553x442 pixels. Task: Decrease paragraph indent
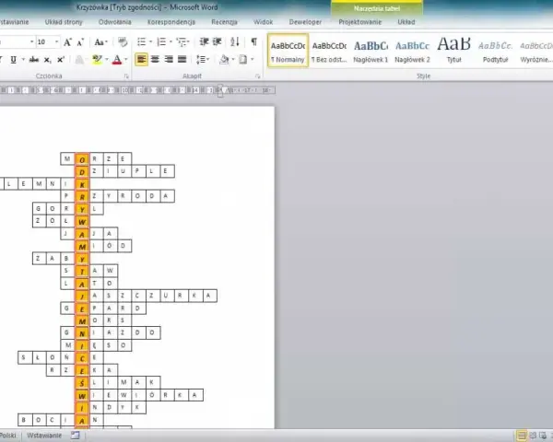point(204,42)
